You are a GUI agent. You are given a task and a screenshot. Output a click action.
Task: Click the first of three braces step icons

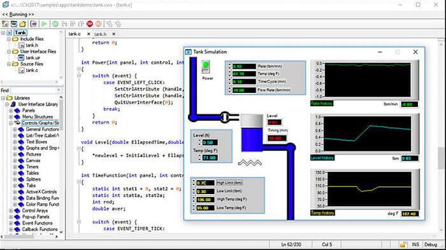[64, 24]
